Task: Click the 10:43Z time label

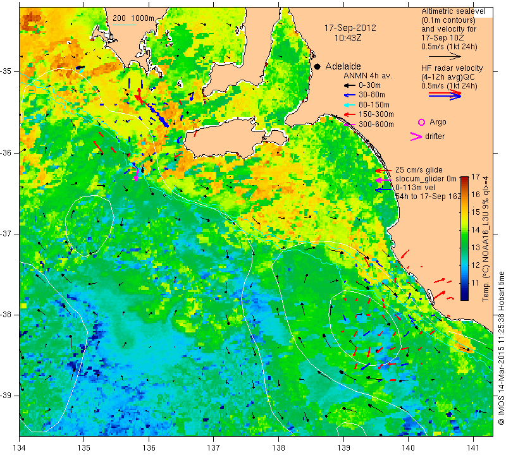Action: click(x=348, y=38)
